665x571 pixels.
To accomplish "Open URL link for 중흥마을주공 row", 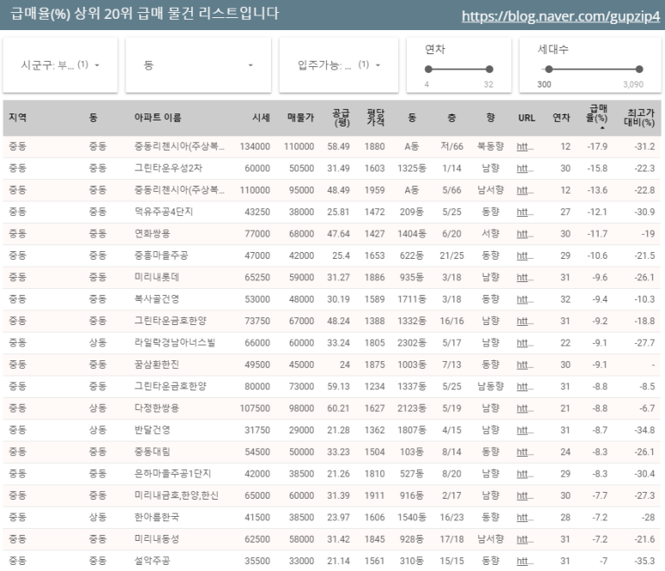I will point(525,255).
